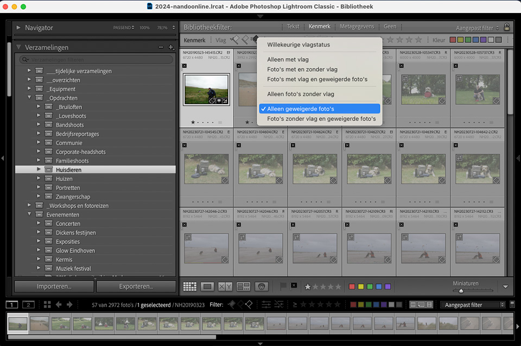Set five-star rating in the toolbar
The height and width of the screenshot is (346, 521).
[338, 286]
